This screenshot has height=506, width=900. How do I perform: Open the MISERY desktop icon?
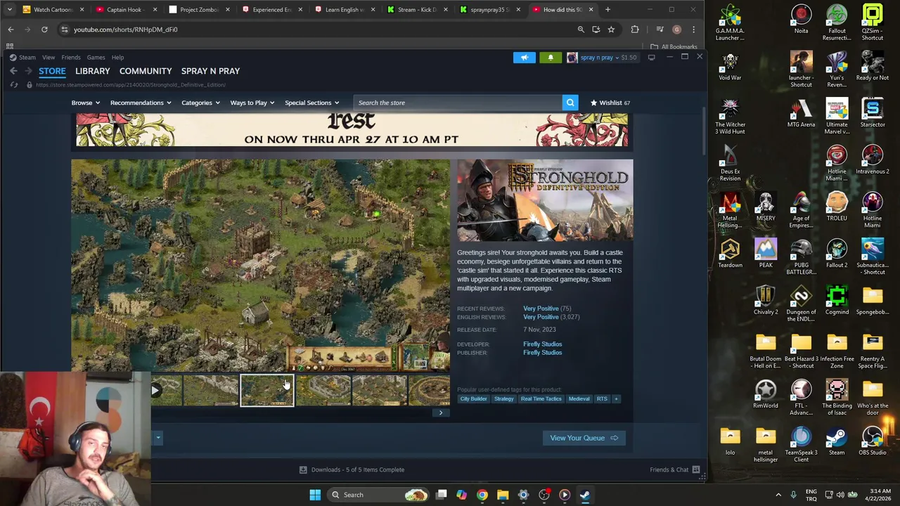click(766, 207)
